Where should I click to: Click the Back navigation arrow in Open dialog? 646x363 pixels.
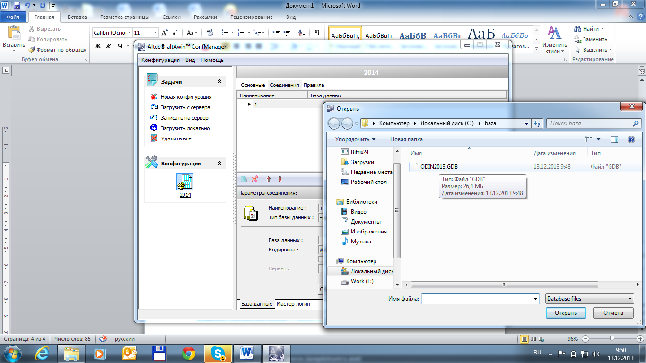(334, 123)
